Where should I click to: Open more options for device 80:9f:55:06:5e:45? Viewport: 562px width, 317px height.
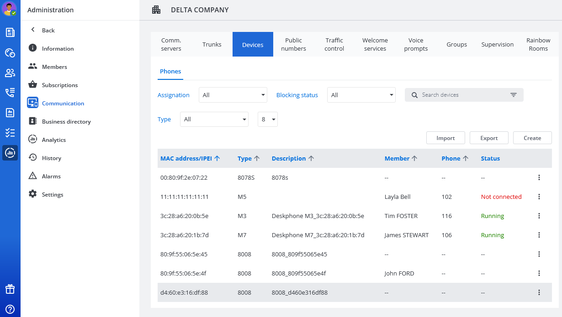tap(539, 254)
